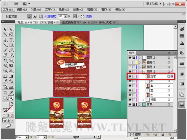Select the Direct Selection tool
Screen dimensions: 187x140
(x=11, y=29)
